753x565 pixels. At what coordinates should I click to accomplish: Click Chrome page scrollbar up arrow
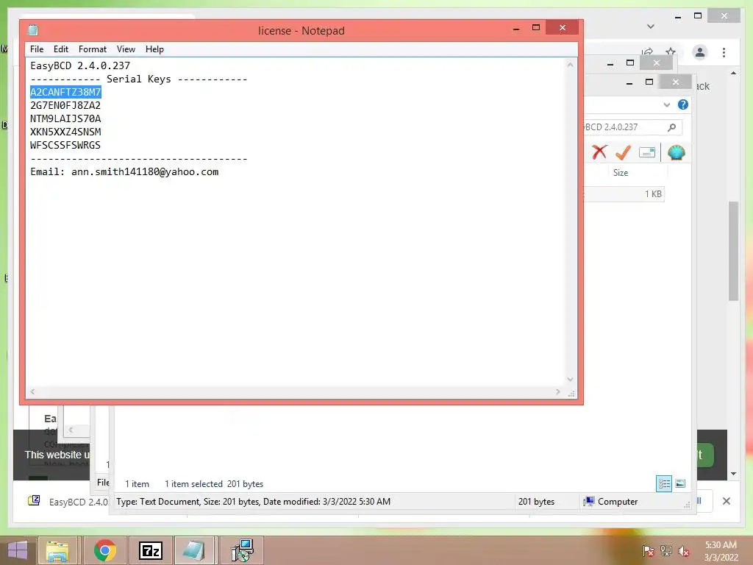pos(733,73)
